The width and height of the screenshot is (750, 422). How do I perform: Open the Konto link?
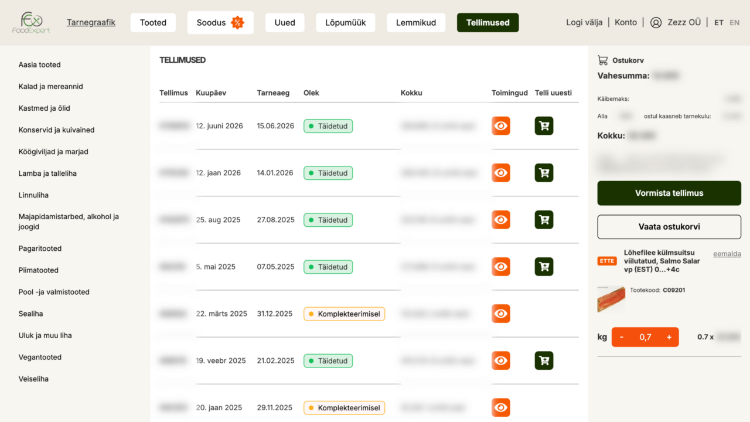[626, 22]
